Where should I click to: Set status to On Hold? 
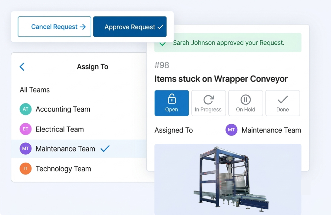click(x=246, y=103)
